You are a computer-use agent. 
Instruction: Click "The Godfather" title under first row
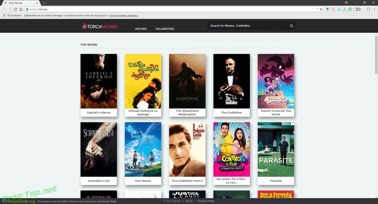click(232, 113)
